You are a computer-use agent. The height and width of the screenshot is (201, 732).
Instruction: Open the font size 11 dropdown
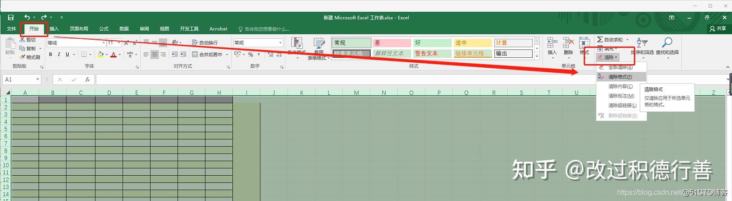pos(119,43)
